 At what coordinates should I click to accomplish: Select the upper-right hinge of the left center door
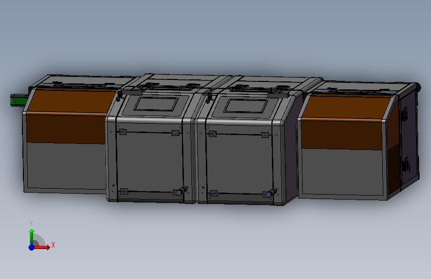(x=175, y=133)
